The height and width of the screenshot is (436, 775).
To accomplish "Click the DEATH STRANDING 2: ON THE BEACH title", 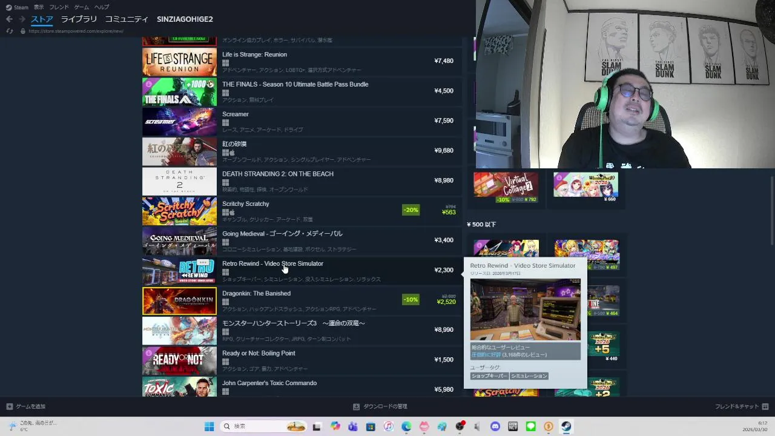I will [x=278, y=174].
